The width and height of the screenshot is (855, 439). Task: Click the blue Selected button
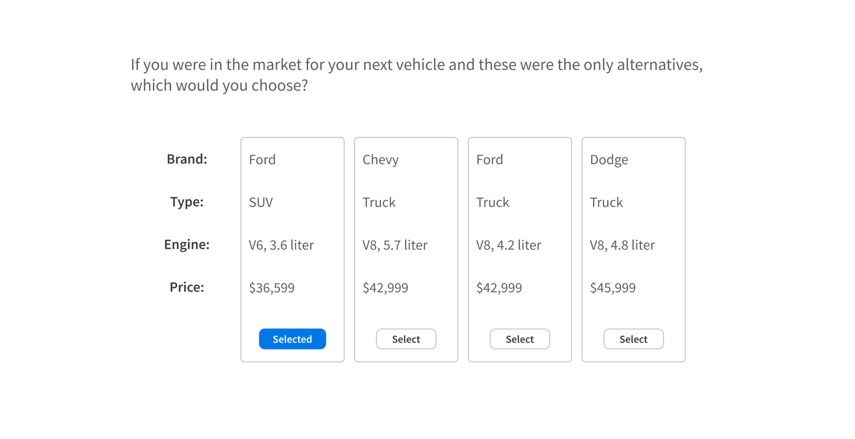[x=292, y=339]
